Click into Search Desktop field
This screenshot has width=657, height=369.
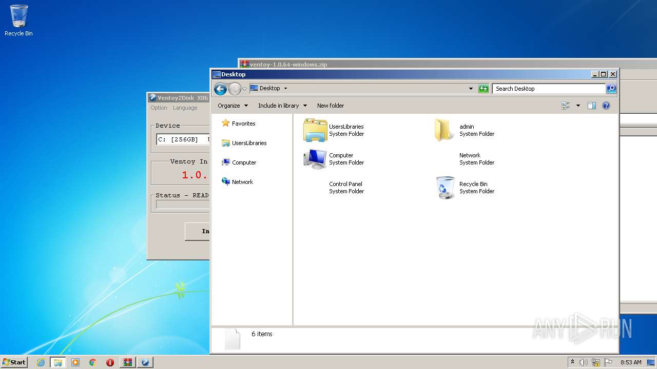pyautogui.click(x=549, y=89)
